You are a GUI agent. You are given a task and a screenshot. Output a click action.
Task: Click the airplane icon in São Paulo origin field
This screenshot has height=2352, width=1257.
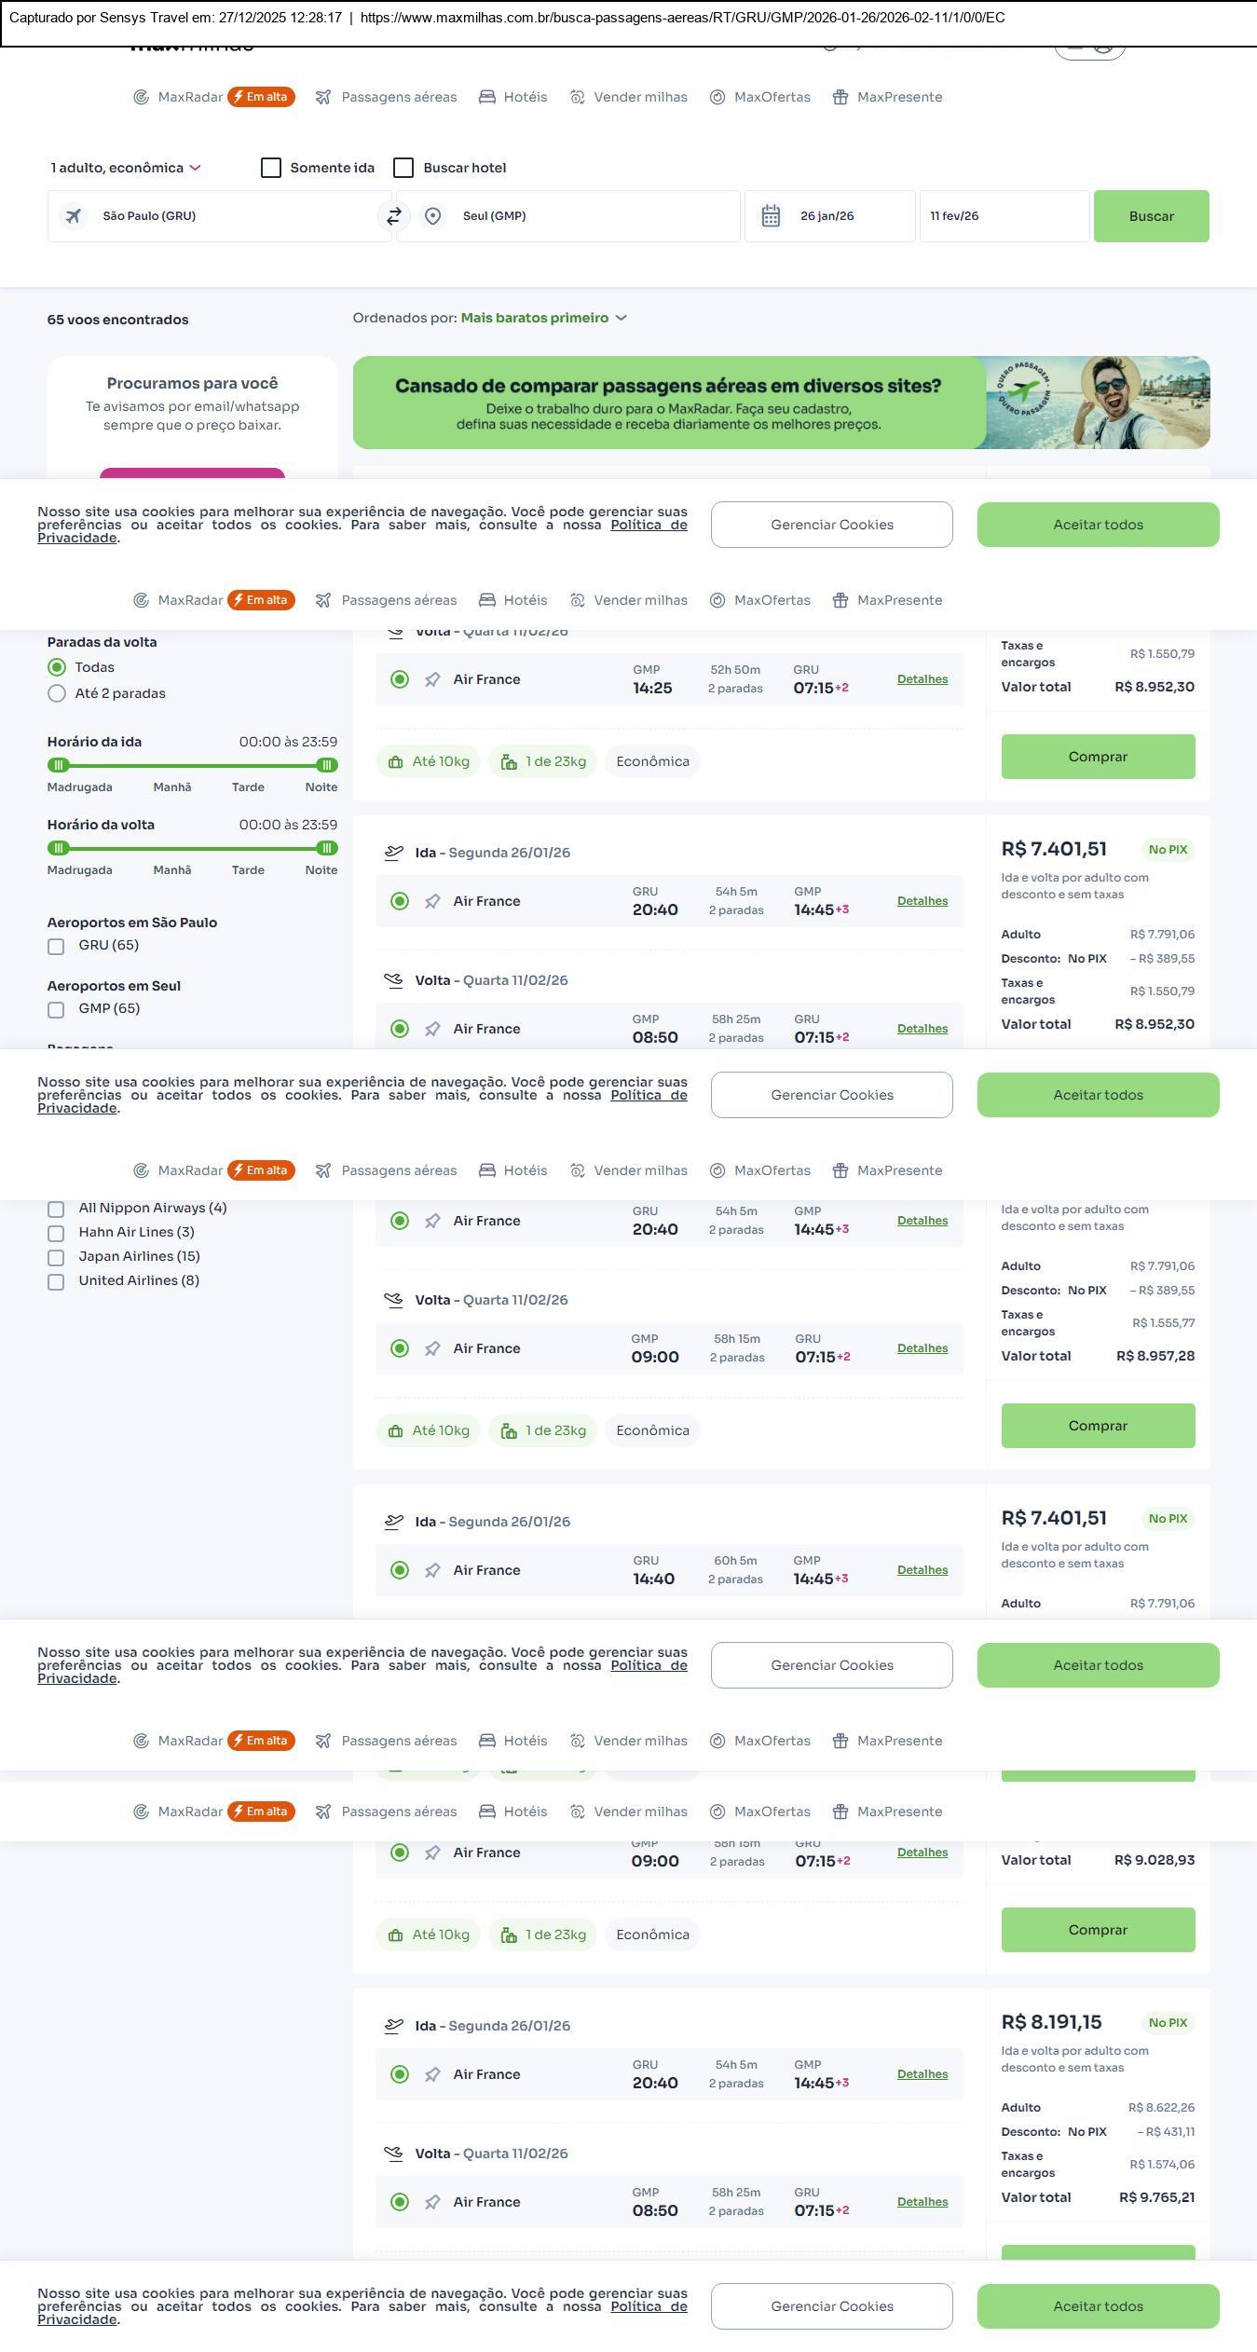74,216
